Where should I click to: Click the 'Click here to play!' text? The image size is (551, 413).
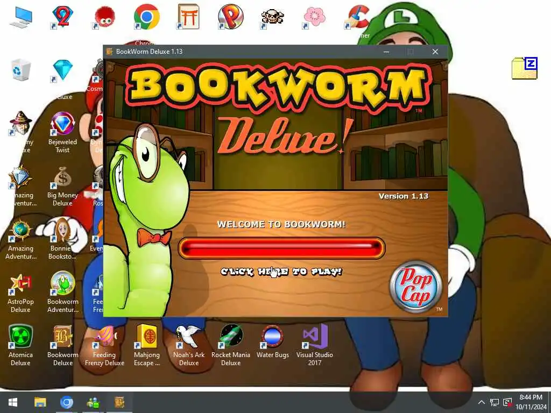point(281,272)
